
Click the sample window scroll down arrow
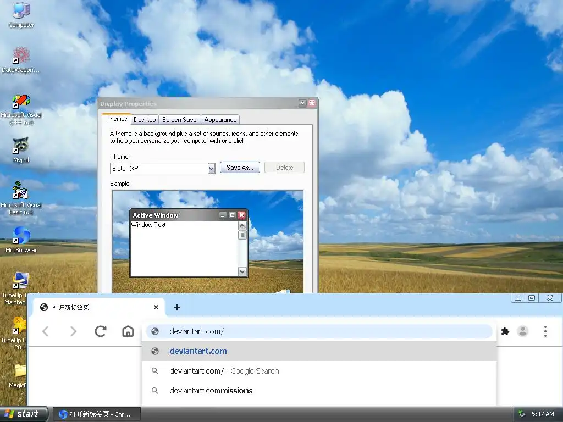[242, 272]
